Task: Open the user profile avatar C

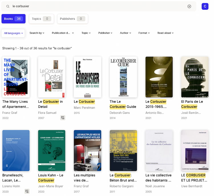Action: coord(205,6)
